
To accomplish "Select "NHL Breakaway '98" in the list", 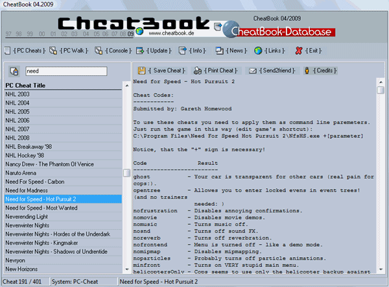I will [x=64, y=147].
